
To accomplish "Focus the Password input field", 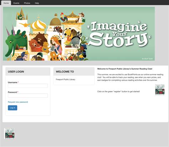I will pyautogui.click(x=28, y=95).
